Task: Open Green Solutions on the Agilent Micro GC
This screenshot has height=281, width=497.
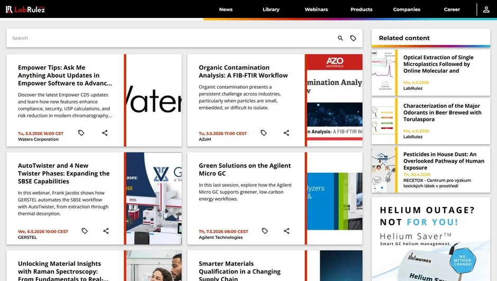Action: [x=245, y=170]
